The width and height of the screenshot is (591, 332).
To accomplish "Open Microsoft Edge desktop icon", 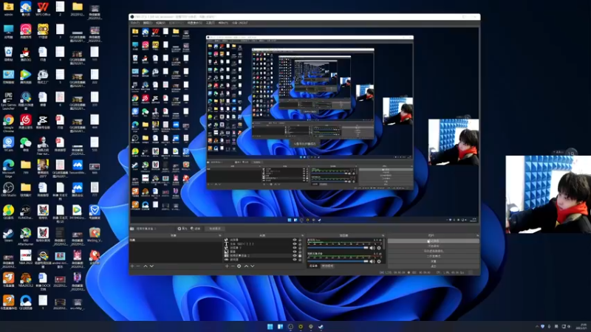I will coord(8,168).
